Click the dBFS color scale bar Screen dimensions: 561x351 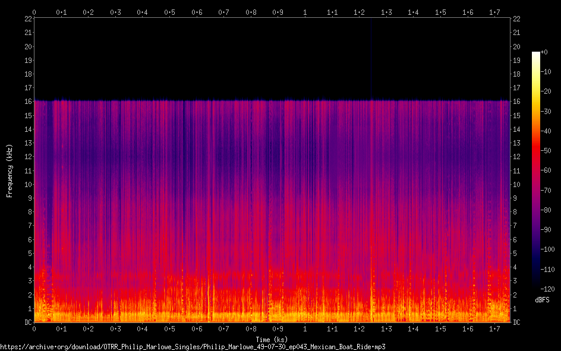(x=536, y=170)
